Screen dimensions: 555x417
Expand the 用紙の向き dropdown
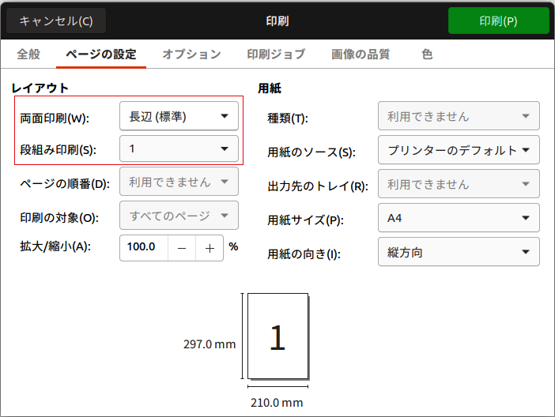click(459, 252)
